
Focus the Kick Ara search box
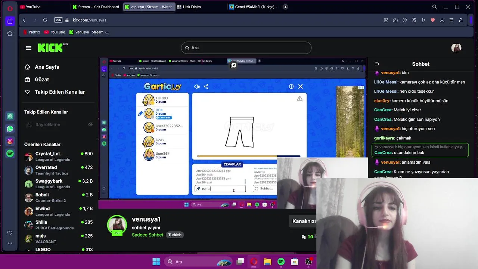pos(246,48)
